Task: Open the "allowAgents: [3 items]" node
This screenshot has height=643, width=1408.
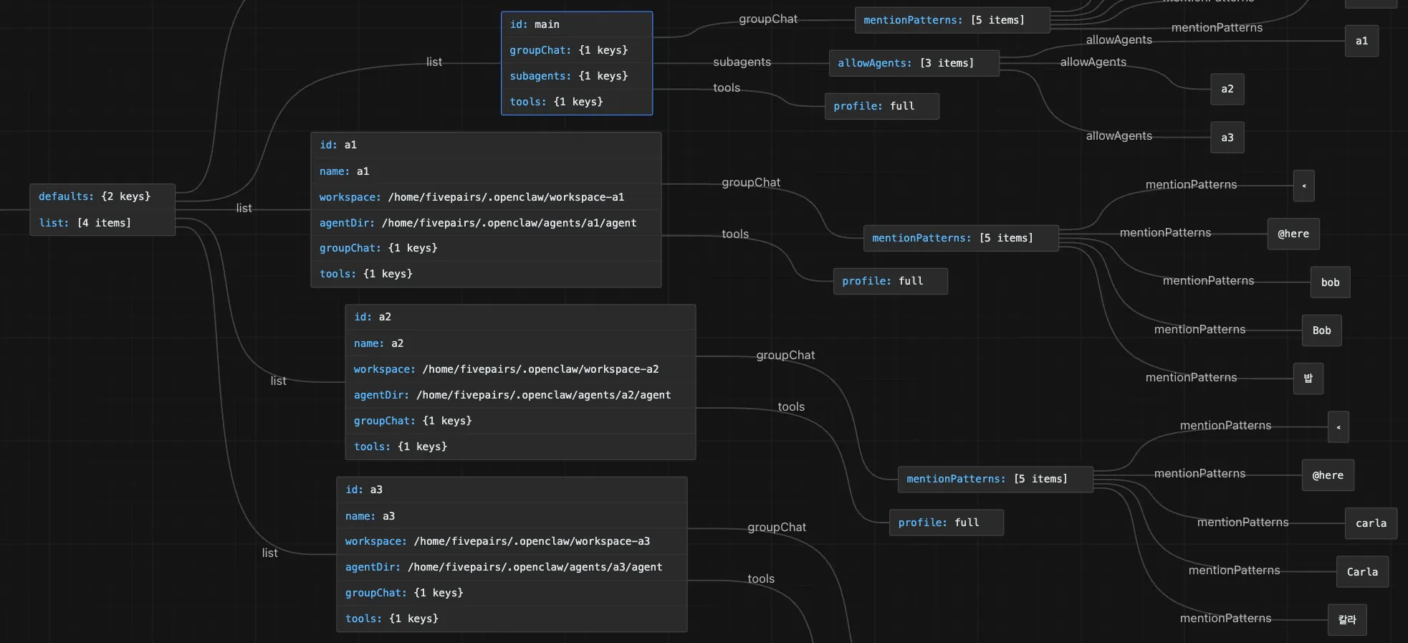Action: (913, 63)
